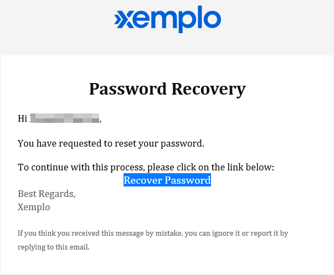Screen dimensions: 334x275
Task: Click the Recover Password link
Action: click(x=167, y=180)
